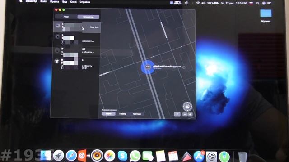Zoom in the map with plus button
289x162 pixels.
[x=190, y=114]
